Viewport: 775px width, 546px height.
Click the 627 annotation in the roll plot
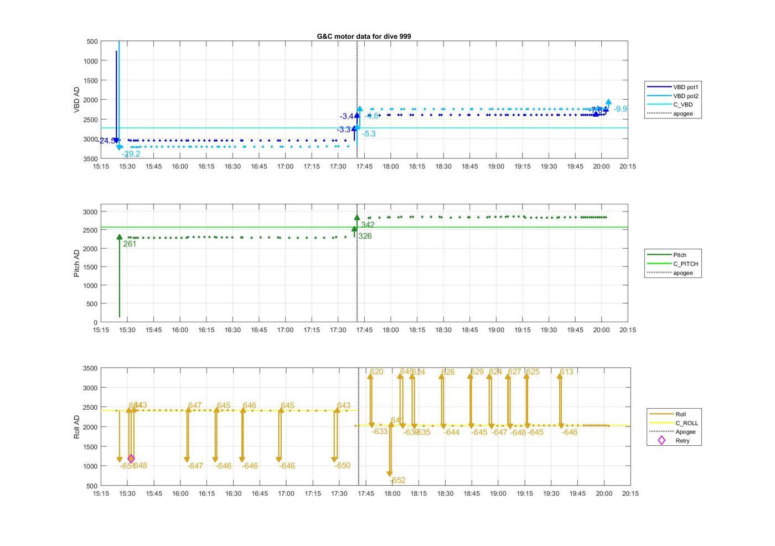pyautogui.click(x=514, y=372)
